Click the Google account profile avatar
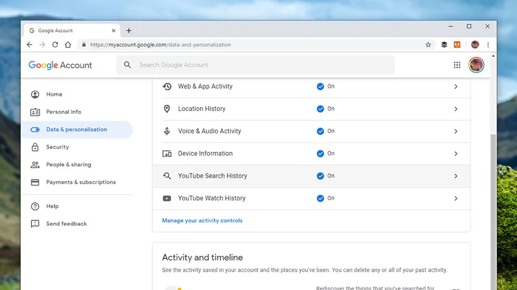This screenshot has width=517, height=290. point(476,65)
